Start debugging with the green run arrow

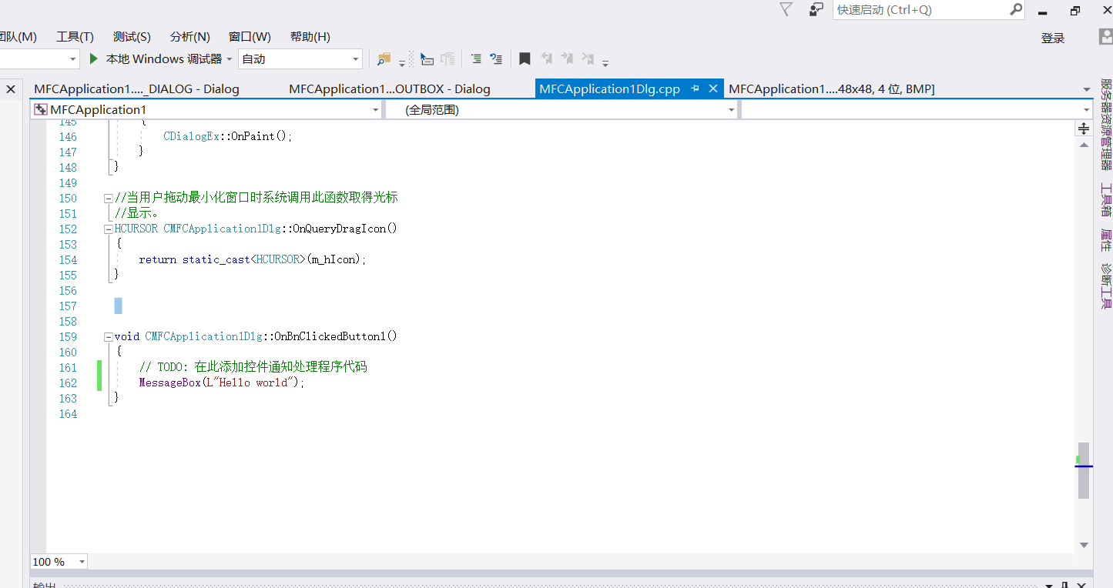coord(92,58)
